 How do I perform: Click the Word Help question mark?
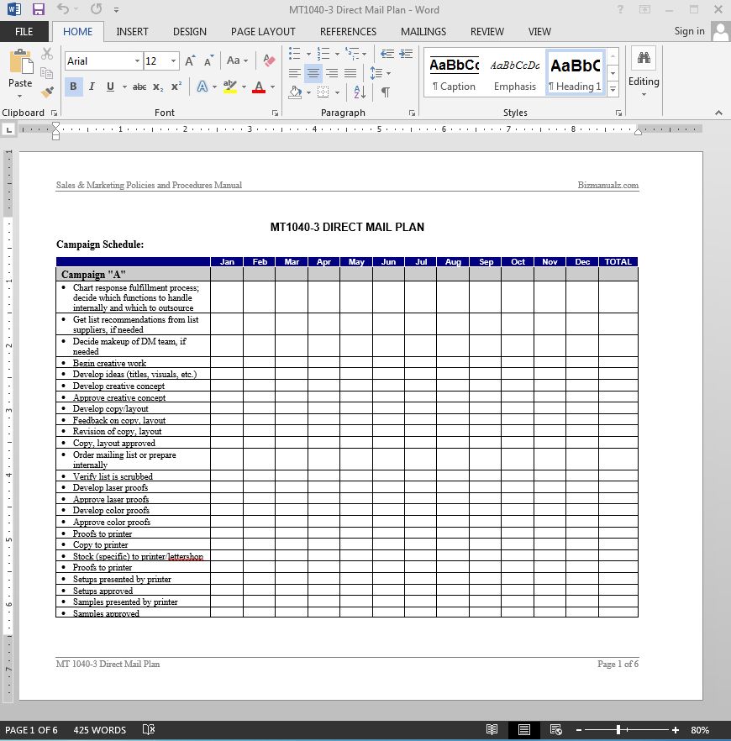620,9
